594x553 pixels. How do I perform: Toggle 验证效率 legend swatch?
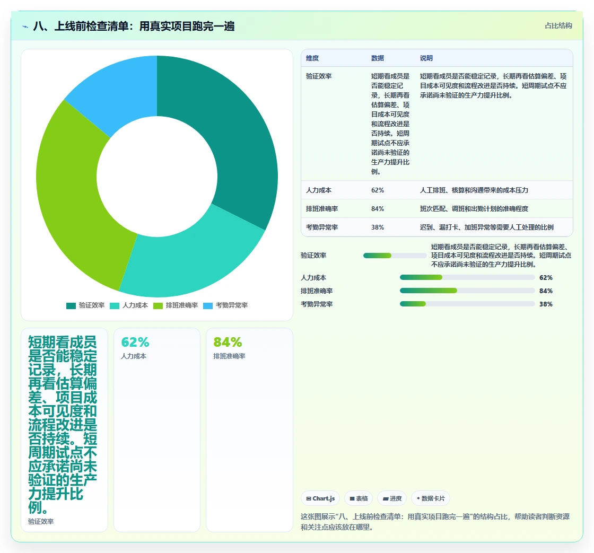[x=71, y=306]
